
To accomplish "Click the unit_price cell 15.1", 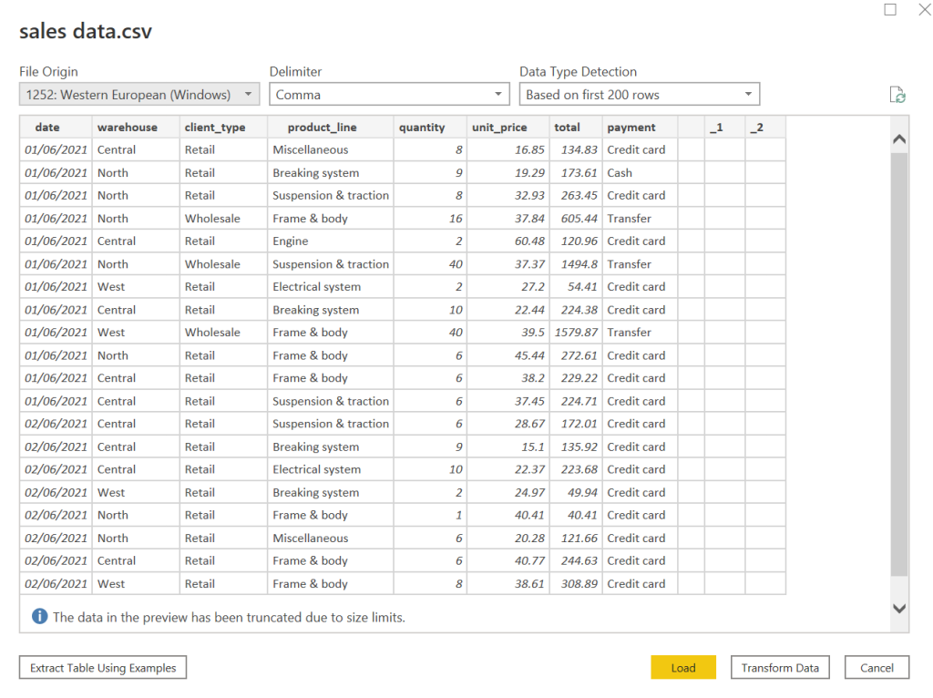I will tap(508, 447).
